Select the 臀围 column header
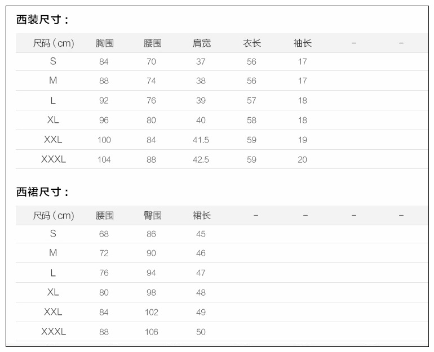Screen dimensions: 434x352 [x=152, y=216]
